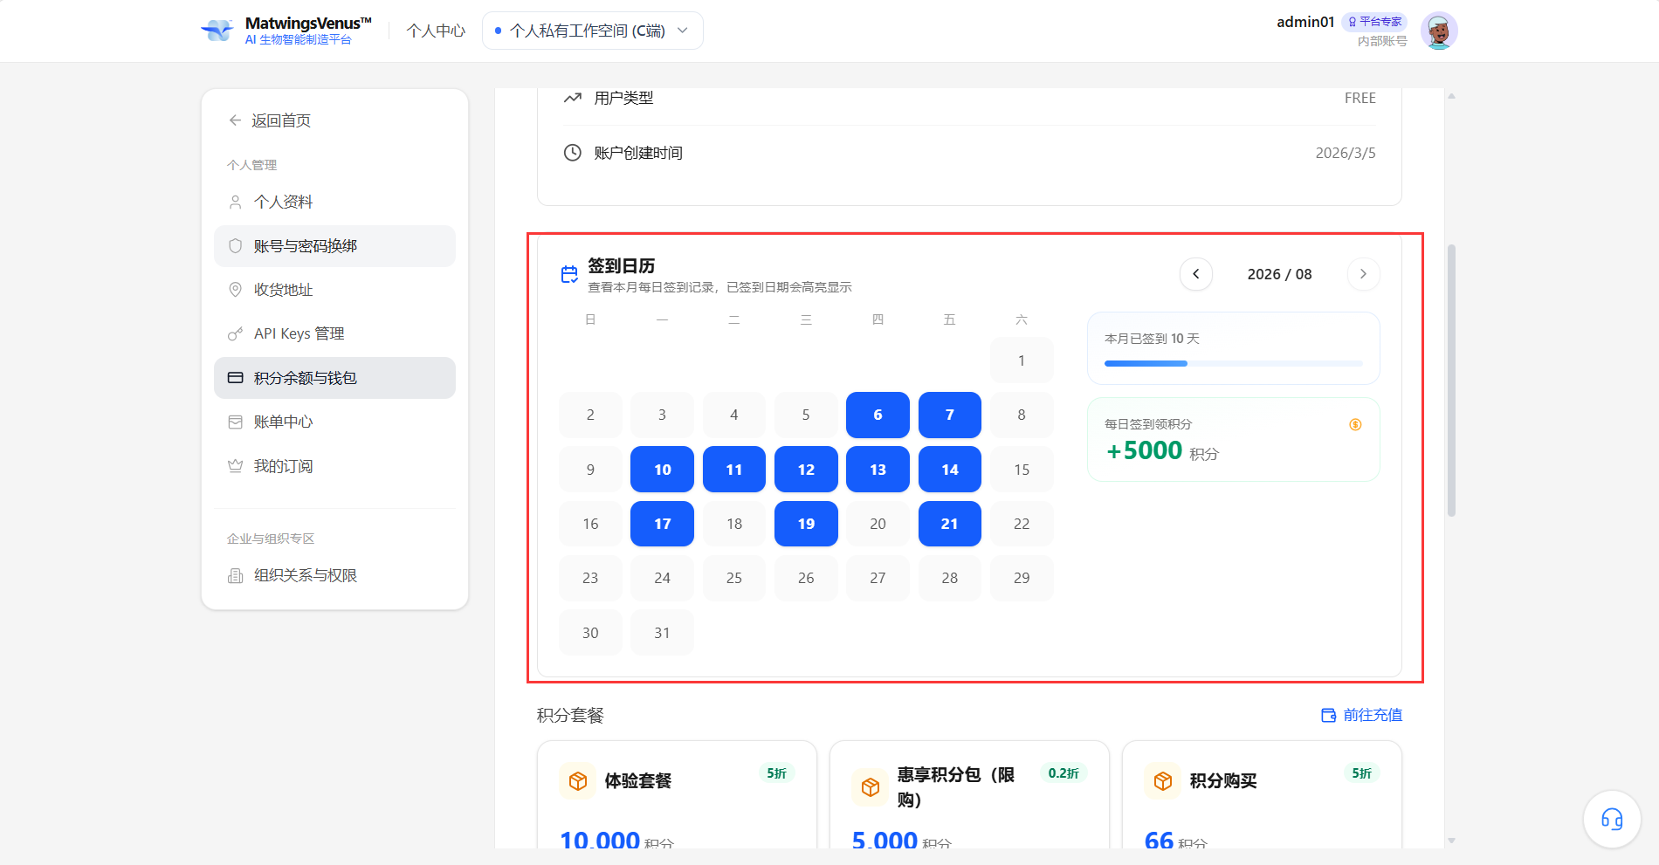Click the vertical page scrollbar thumb
The height and width of the screenshot is (865, 1659).
pyautogui.click(x=1451, y=381)
